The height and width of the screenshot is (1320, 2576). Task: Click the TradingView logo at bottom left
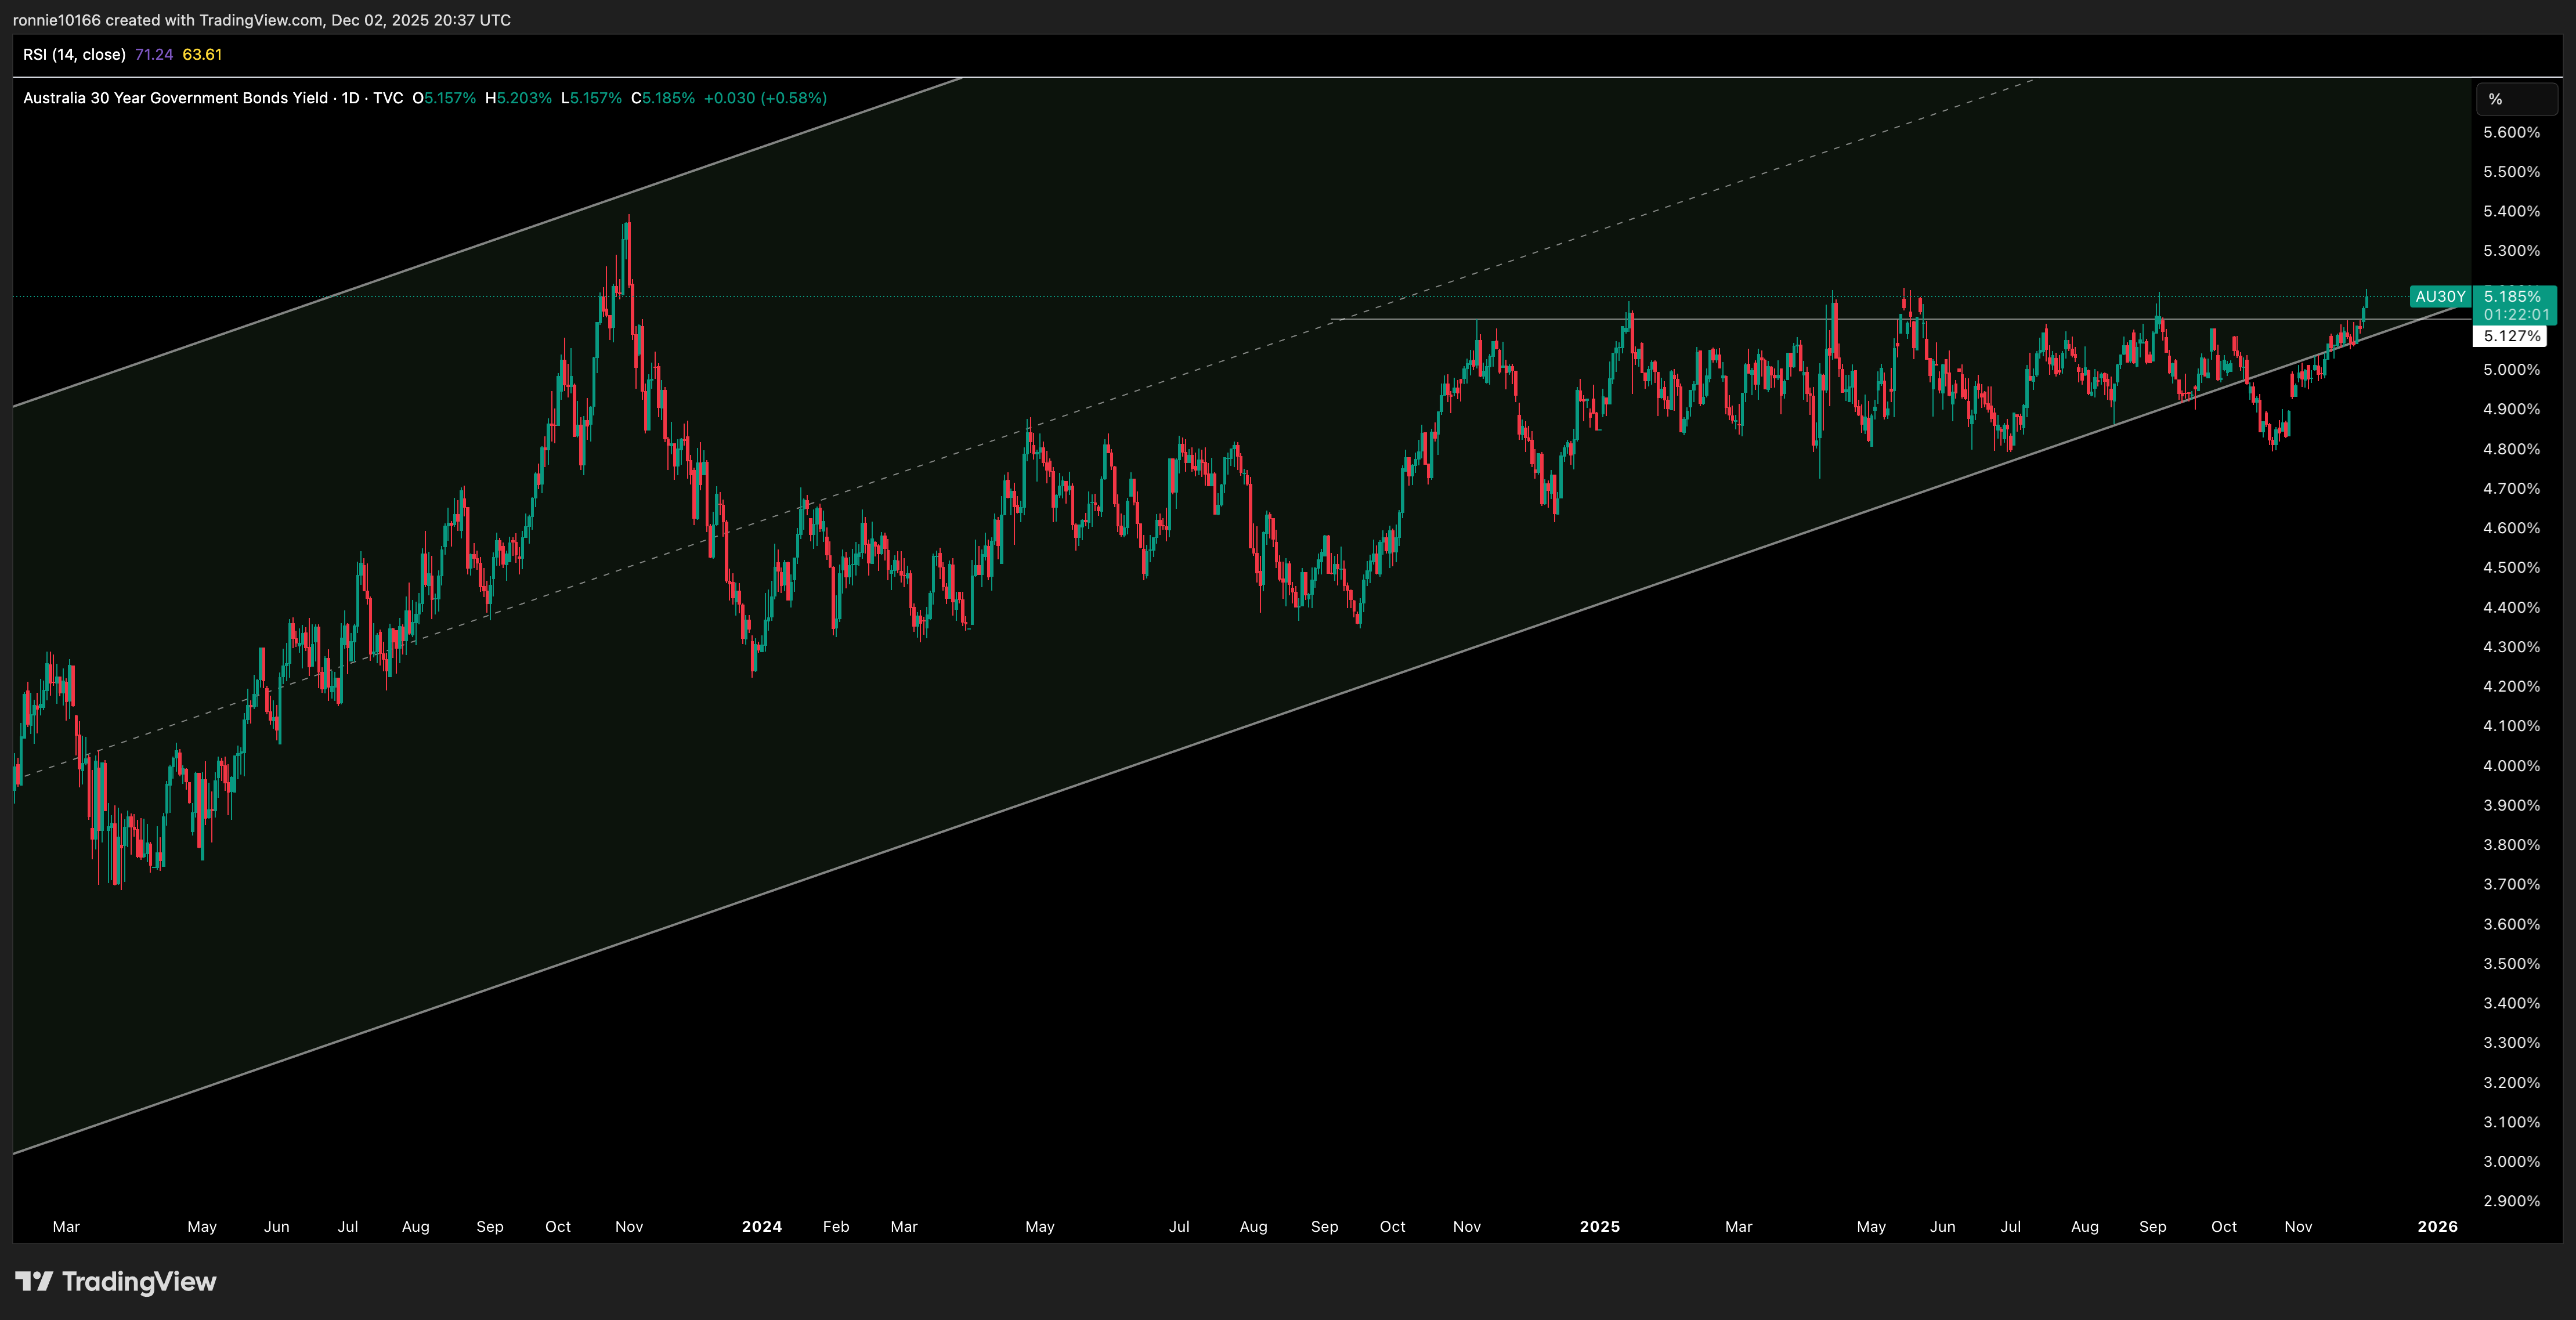116,1281
